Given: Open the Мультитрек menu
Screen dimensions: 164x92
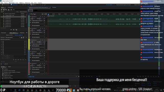Looking at the screenshot, I should 12,3.
